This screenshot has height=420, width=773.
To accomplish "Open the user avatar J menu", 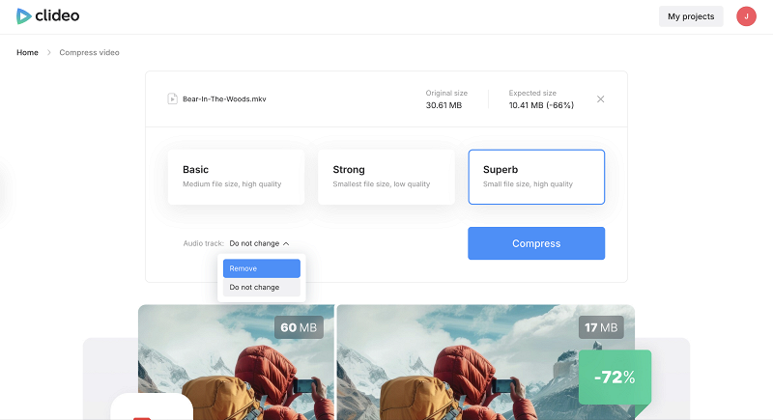I will coord(746,16).
